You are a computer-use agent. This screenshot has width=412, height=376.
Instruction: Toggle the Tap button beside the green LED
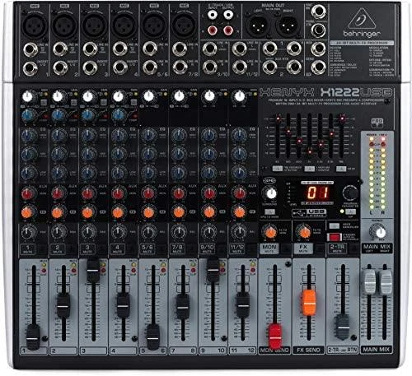[x=350, y=211]
